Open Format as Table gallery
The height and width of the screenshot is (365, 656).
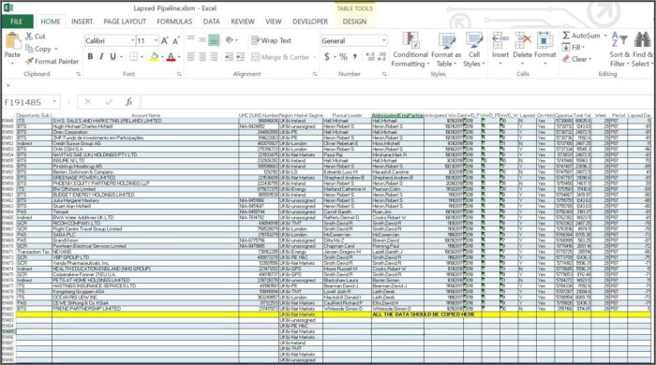point(446,50)
